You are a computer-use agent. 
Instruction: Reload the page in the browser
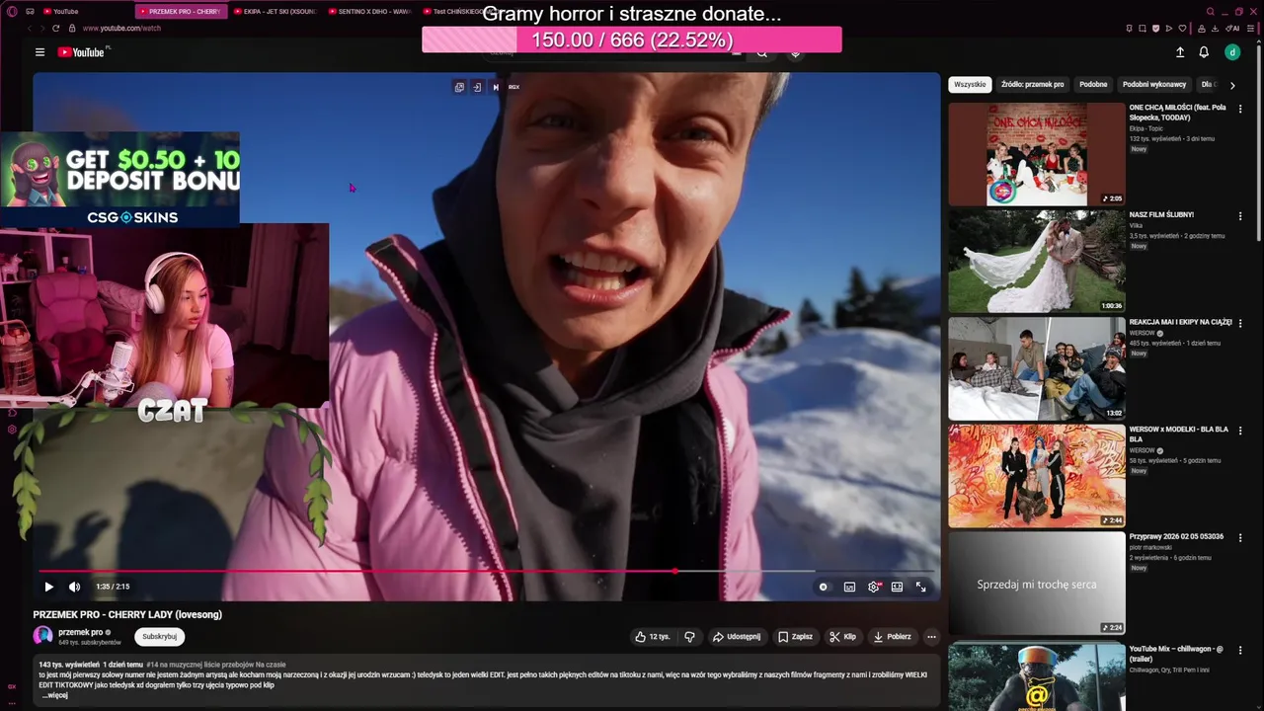pyautogui.click(x=55, y=29)
